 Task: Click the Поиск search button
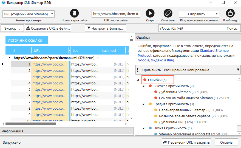[x=232, y=28]
